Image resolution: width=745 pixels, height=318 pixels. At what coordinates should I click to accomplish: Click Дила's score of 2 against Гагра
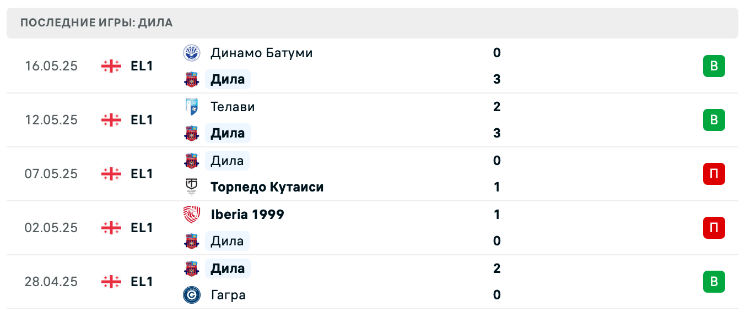[497, 268]
